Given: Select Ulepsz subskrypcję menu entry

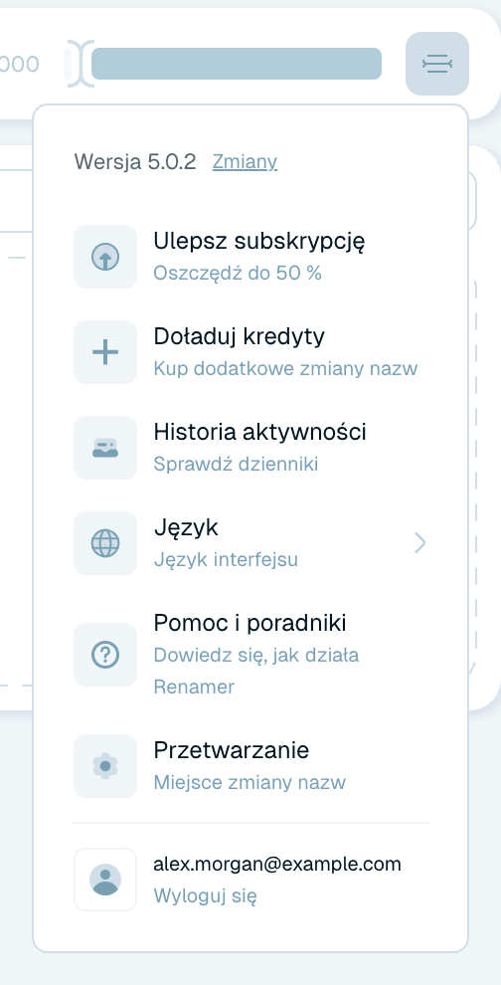Looking at the screenshot, I should point(250,257).
